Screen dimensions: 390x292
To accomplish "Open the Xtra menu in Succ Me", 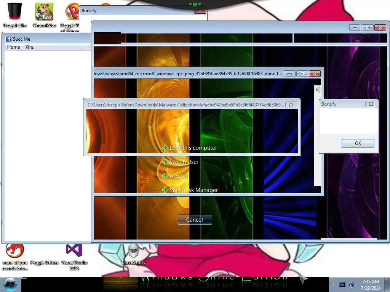I will [29, 47].
